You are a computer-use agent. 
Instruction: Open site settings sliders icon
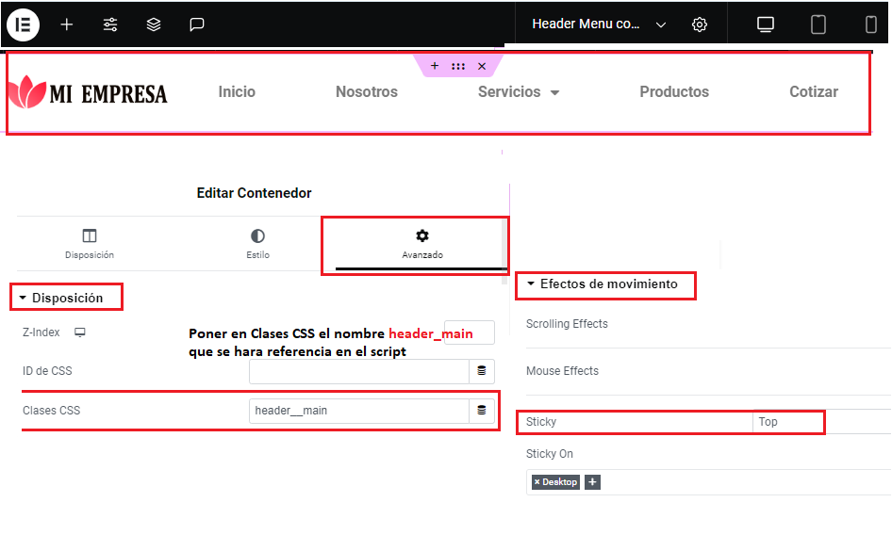tap(110, 24)
